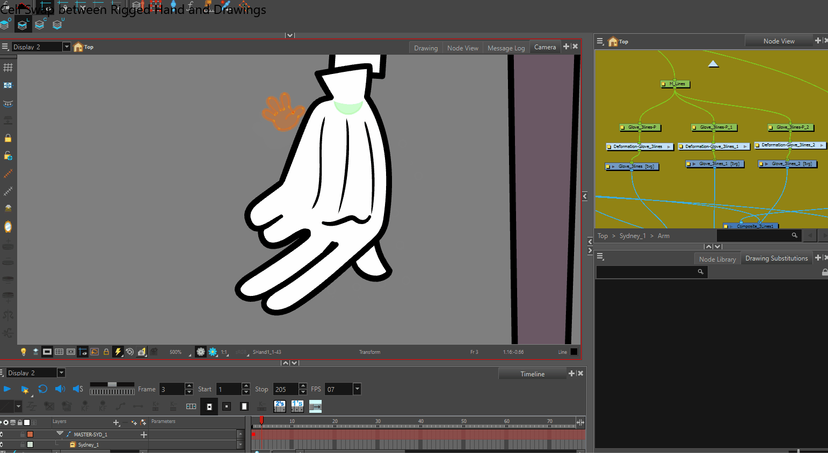Image resolution: width=828 pixels, height=453 pixels.
Task: Toggle the sound playback speaker
Action: (60, 389)
